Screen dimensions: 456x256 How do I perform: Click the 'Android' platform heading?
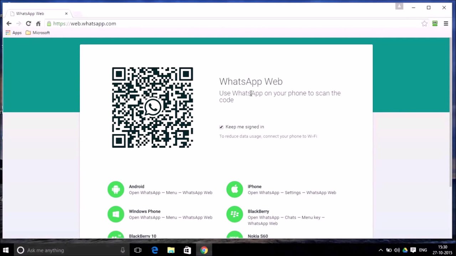(136, 187)
